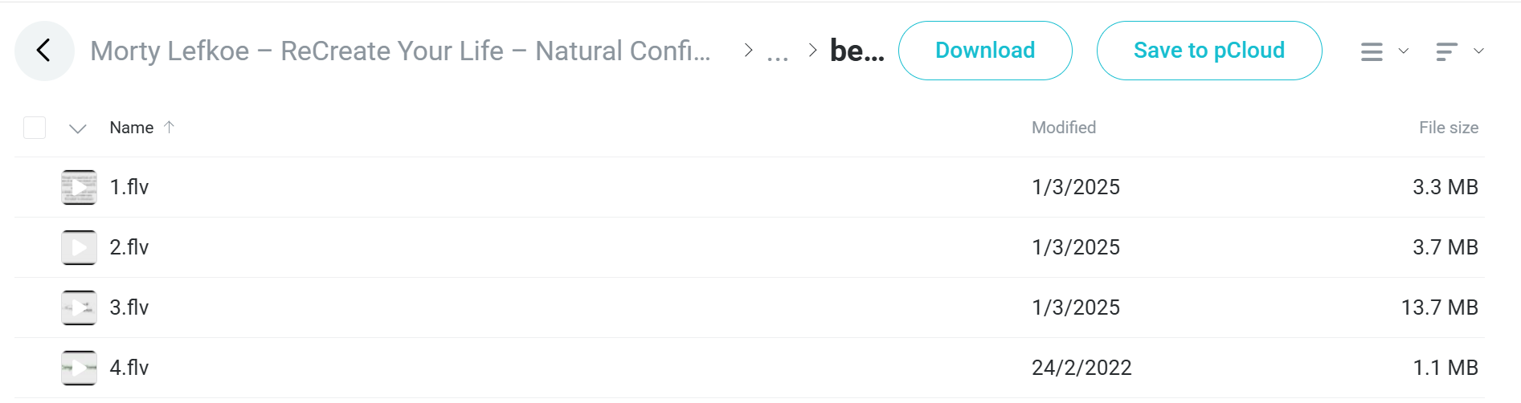Click the sort order lines icon

[x=1446, y=51]
